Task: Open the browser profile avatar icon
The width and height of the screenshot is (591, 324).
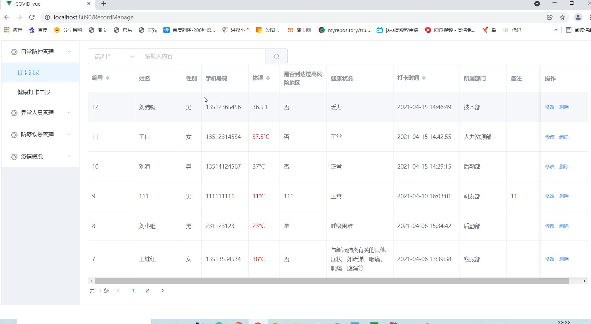Action: coord(578,17)
